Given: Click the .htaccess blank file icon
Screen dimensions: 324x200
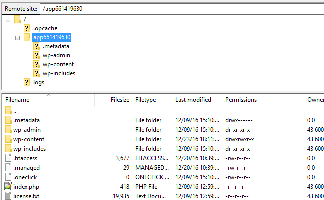Looking at the screenshot, I should point(8,158).
